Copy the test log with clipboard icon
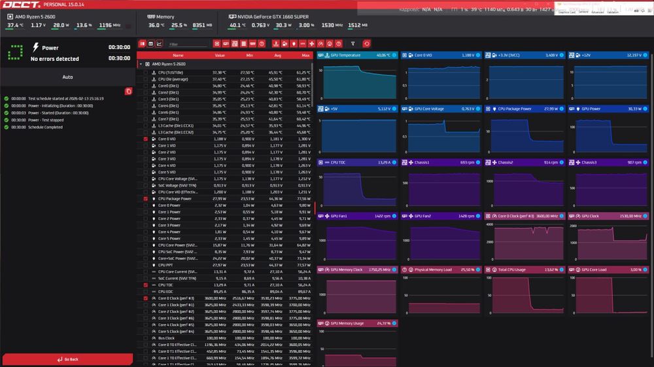The width and height of the screenshot is (654, 367). tap(128, 92)
